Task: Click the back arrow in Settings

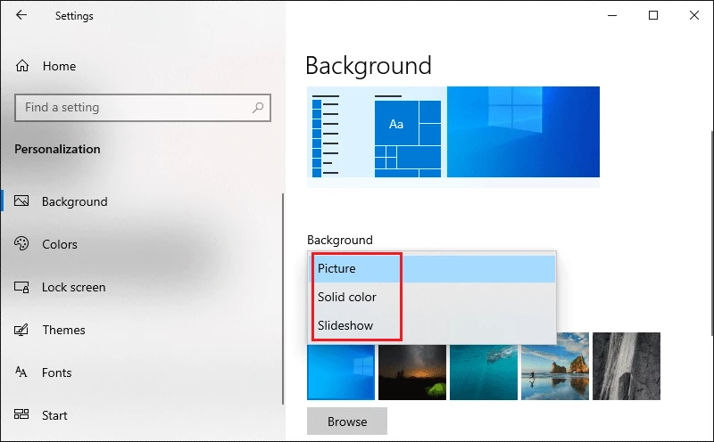Action: pyautogui.click(x=21, y=15)
